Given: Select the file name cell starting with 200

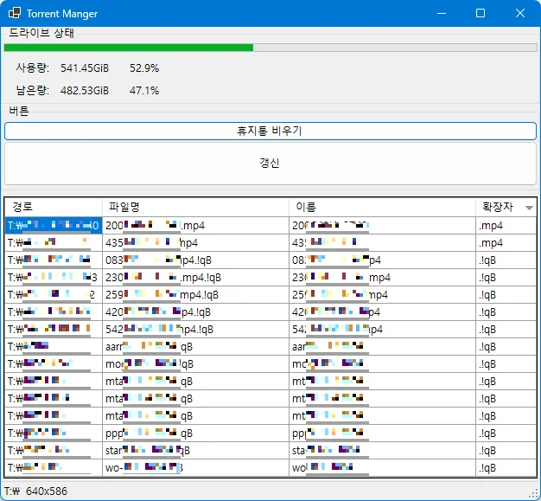Looking at the screenshot, I should pyautogui.click(x=195, y=226).
